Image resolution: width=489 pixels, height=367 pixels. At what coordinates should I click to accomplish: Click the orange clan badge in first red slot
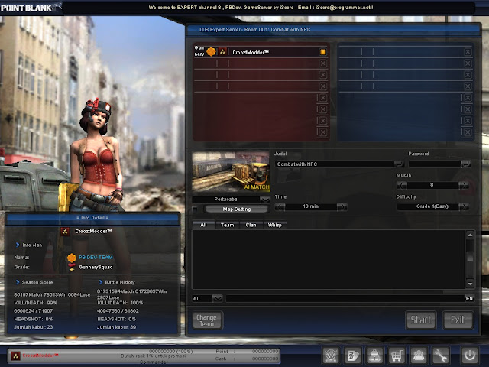click(x=211, y=51)
